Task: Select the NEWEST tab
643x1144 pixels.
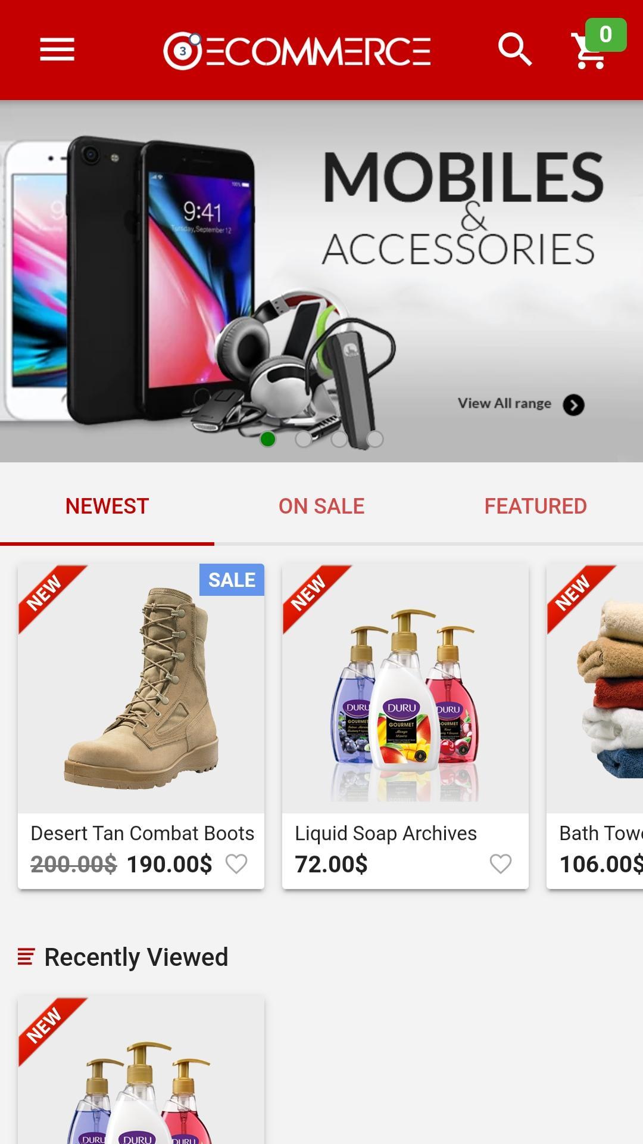Action: (107, 506)
